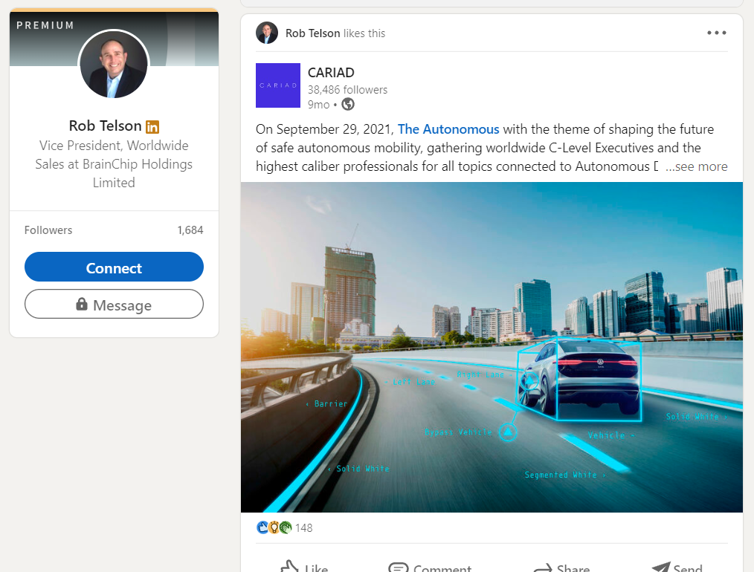View the 148 reactions count
754x572 pixels.
tap(304, 528)
